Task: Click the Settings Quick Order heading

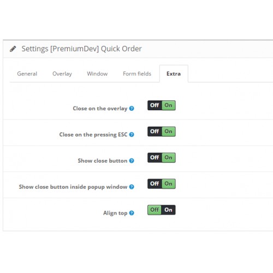Action: pyautogui.click(x=81, y=49)
